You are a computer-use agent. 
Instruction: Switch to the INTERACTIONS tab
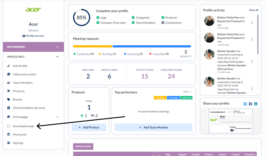pyautogui.click(x=83, y=146)
